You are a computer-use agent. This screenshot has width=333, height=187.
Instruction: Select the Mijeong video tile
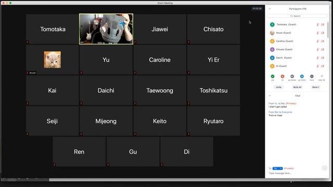point(106,121)
